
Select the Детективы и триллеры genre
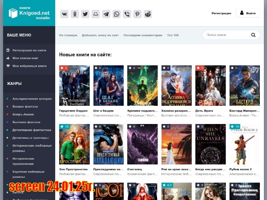point(30,138)
